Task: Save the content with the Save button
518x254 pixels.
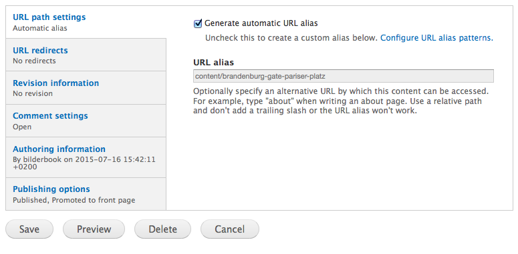Action: (x=29, y=229)
